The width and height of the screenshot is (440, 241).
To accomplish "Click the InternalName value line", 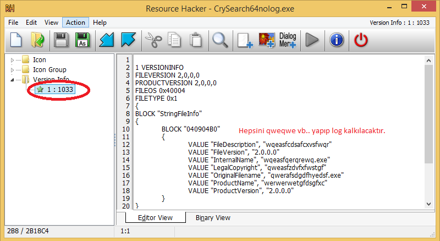I will 259,160.
